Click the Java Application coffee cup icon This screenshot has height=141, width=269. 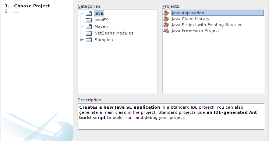(x=166, y=13)
